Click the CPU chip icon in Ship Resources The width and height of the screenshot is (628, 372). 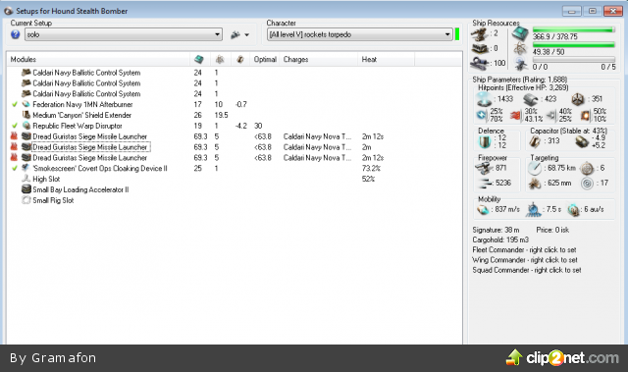point(520,32)
